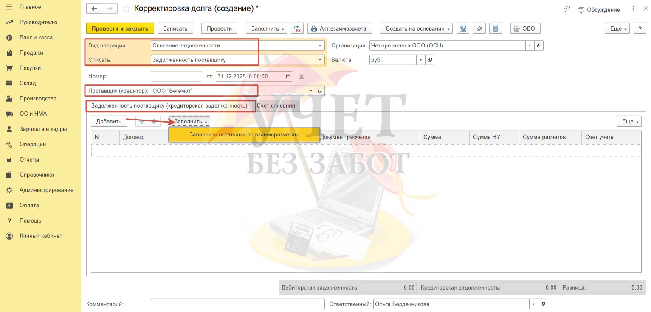Open the organization field's open-form icon

(x=539, y=45)
